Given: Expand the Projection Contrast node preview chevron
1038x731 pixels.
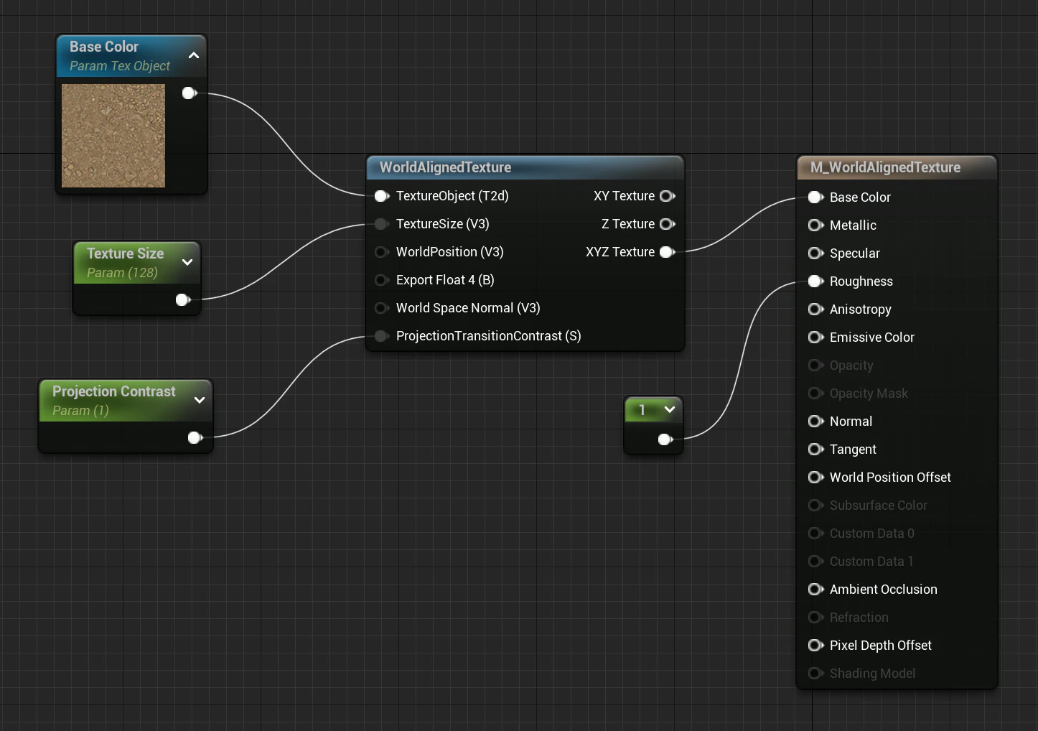Looking at the screenshot, I should tap(200, 400).
